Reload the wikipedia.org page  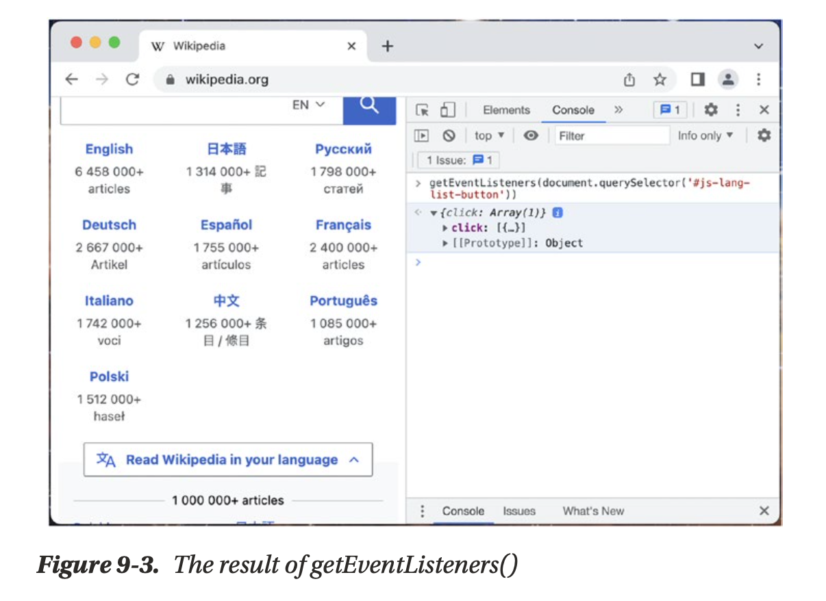pyautogui.click(x=132, y=79)
